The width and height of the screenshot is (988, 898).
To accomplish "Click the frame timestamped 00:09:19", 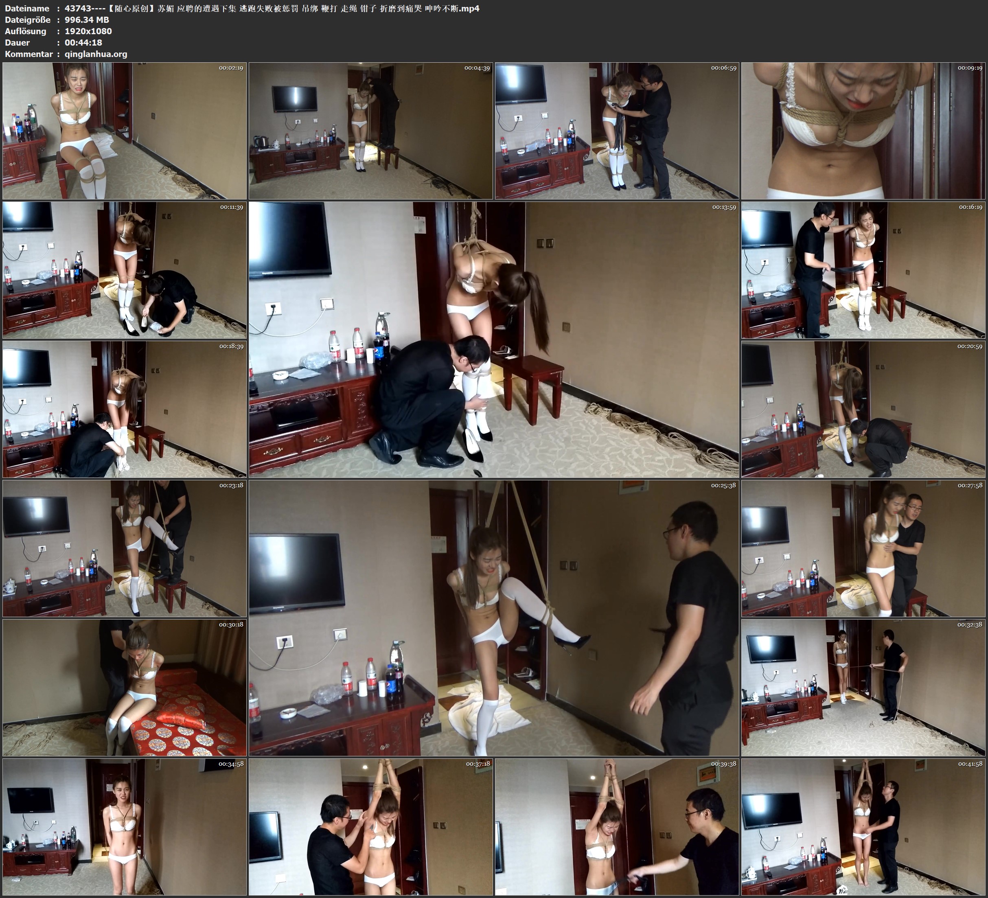I will point(863,131).
